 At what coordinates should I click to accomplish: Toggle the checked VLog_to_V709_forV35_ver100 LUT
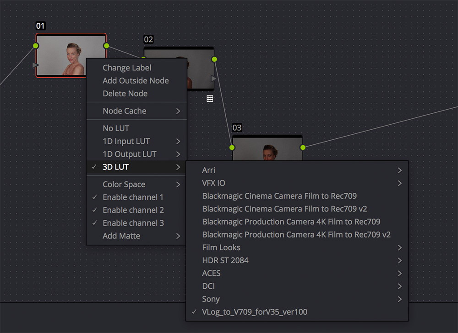[x=297, y=312]
